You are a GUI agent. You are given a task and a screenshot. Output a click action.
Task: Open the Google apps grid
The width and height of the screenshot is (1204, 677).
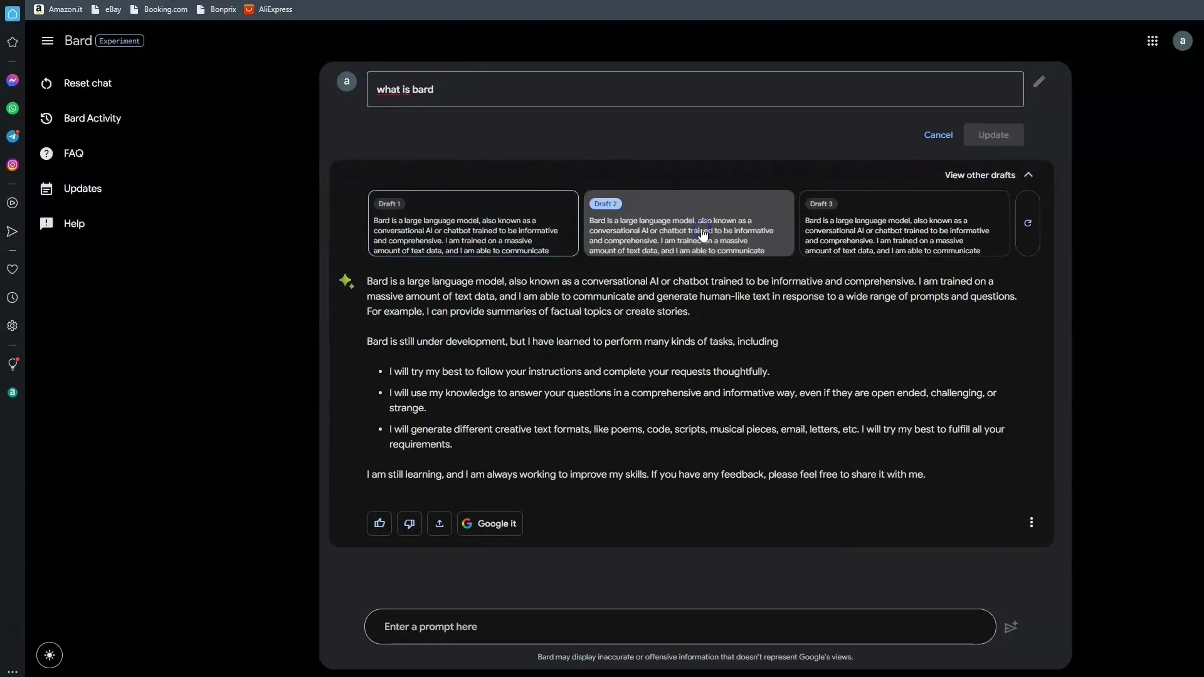point(1152,41)
